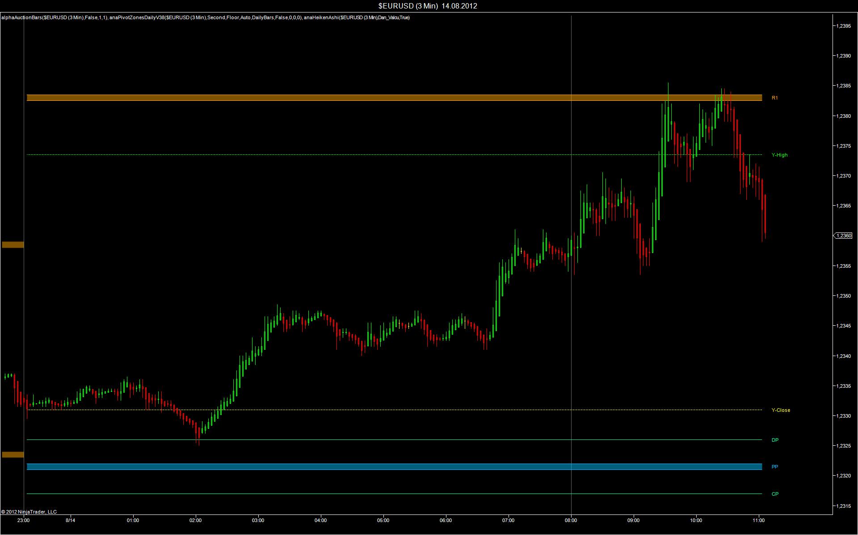The height and width of the screenshot is (535, 858).
Task: Click the chart title $EURUSD (3 Min) 14.08.2012
Action: click(428, 6)
